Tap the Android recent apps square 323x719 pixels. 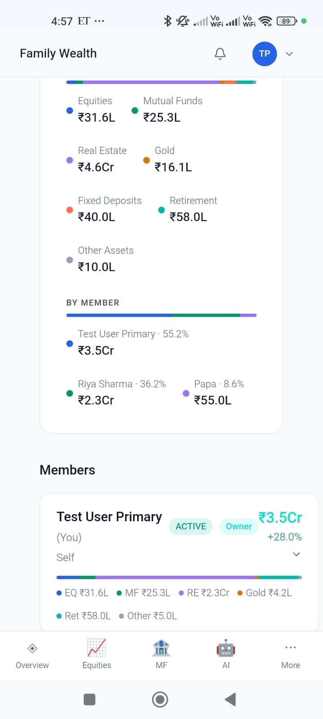point(90,699)
